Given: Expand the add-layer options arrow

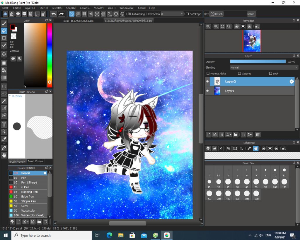Looking at the screenshot, I should pyautogui.click(x=230, y=135).
